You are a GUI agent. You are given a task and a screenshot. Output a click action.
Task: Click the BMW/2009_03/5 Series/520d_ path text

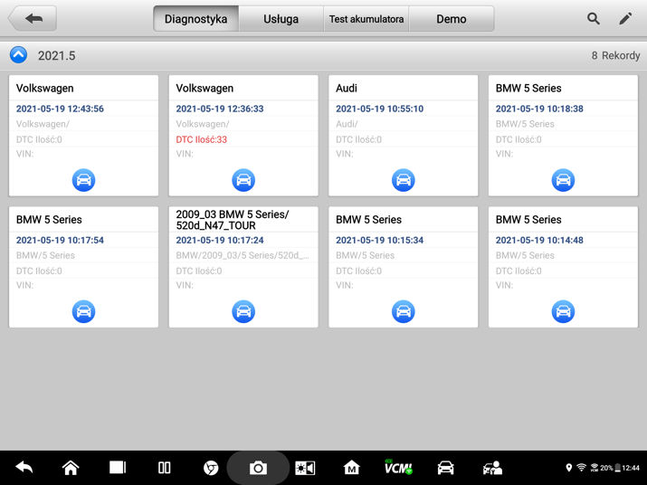[243, 255]
